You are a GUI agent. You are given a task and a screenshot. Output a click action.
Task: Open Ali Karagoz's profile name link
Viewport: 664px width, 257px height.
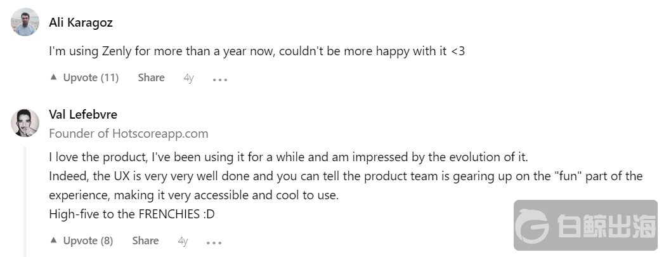(x=81, y=22)
